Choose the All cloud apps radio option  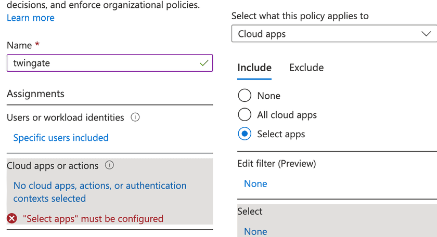[x=245, y=115]
